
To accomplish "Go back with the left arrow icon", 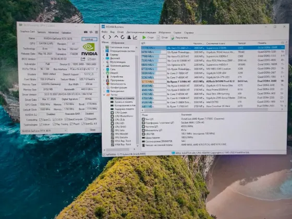I will [x=104, y=37].
